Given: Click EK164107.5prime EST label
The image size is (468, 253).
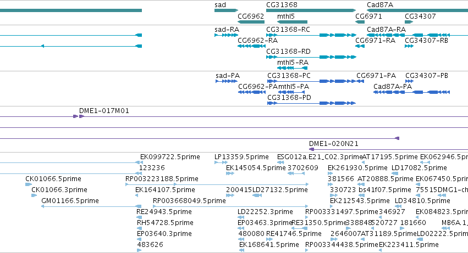Looking at the screenshot, I should pos(165,190).
